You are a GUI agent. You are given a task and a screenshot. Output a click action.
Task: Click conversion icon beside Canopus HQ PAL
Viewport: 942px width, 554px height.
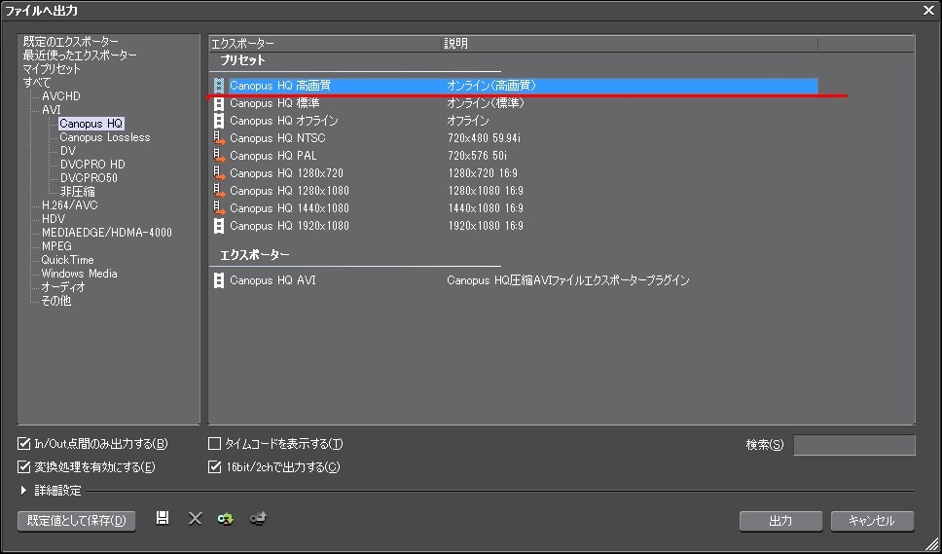coord(219,156)
